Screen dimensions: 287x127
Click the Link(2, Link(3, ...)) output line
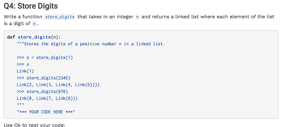58,85
